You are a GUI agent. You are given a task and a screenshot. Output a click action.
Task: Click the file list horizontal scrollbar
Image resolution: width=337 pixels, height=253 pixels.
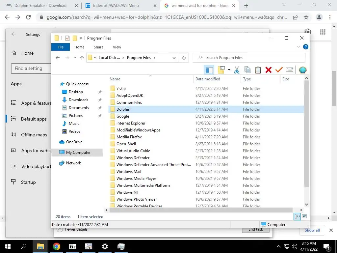point(201,210)
